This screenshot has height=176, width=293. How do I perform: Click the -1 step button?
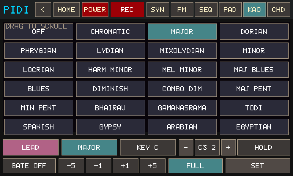tap(98, 166)
